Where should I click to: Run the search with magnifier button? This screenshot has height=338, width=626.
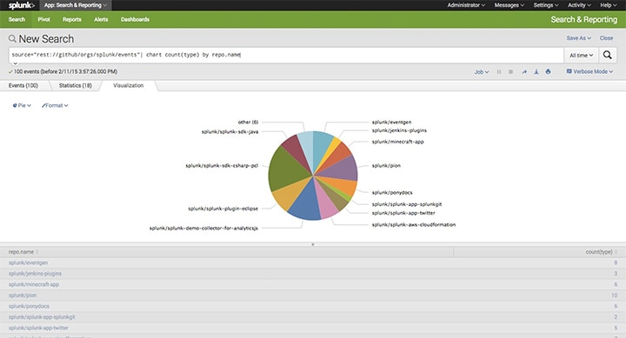[607, 55]
